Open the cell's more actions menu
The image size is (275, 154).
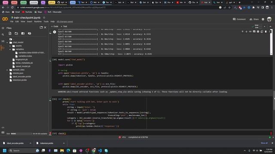pyautogui.click(x=269, y=32)
